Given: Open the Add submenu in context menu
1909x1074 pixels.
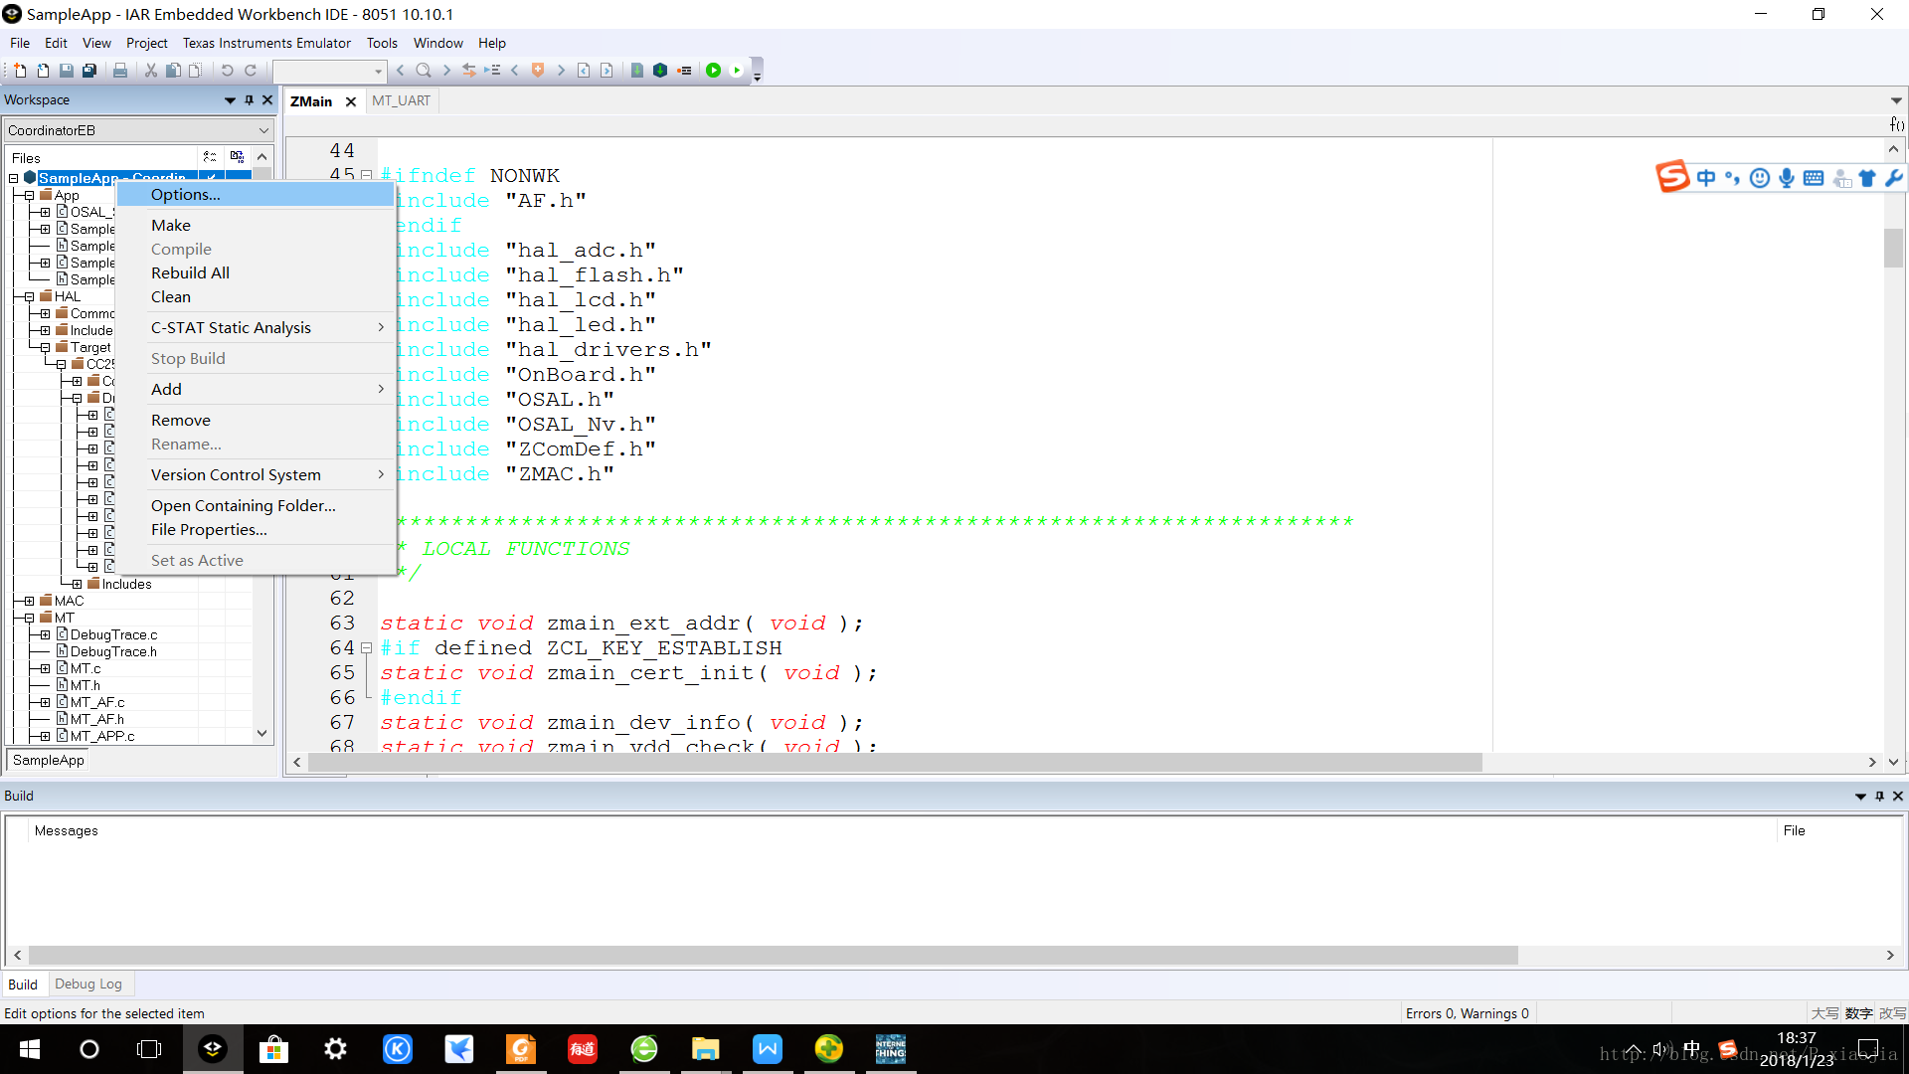Looking at the screenshot, I should [x=256, y=390].
